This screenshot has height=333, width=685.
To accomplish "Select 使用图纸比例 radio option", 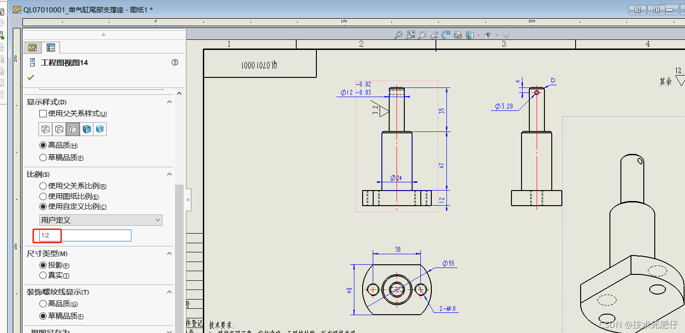I will click(x=43, y=197).
